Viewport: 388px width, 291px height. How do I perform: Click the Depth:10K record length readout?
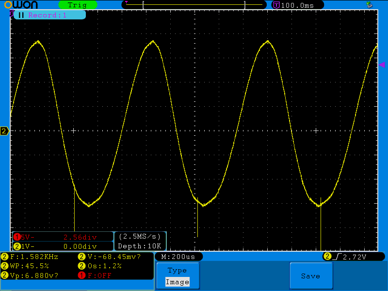140,246
